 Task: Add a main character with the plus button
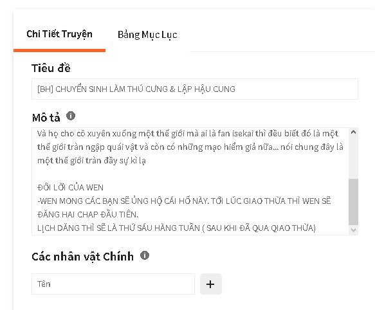[211, 284]
